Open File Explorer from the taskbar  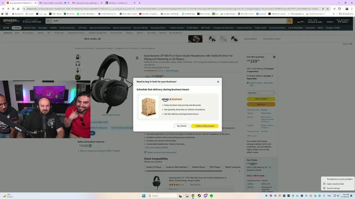coord(187,196)
